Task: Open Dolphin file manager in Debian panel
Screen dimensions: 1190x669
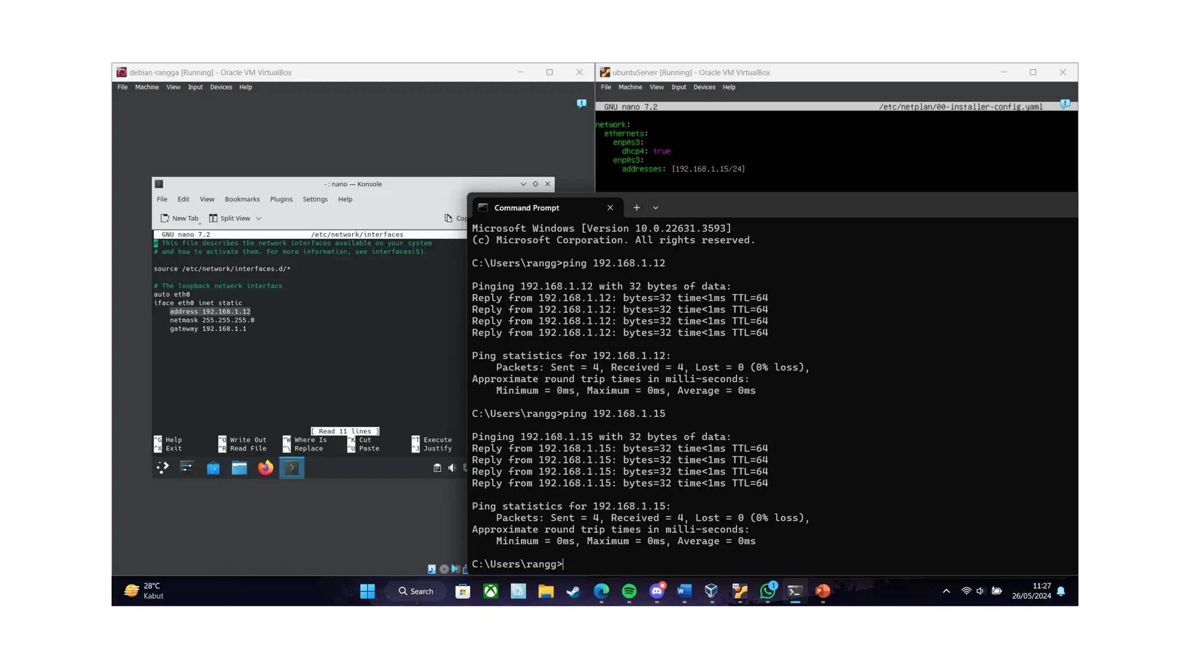Action: point(239,468)
